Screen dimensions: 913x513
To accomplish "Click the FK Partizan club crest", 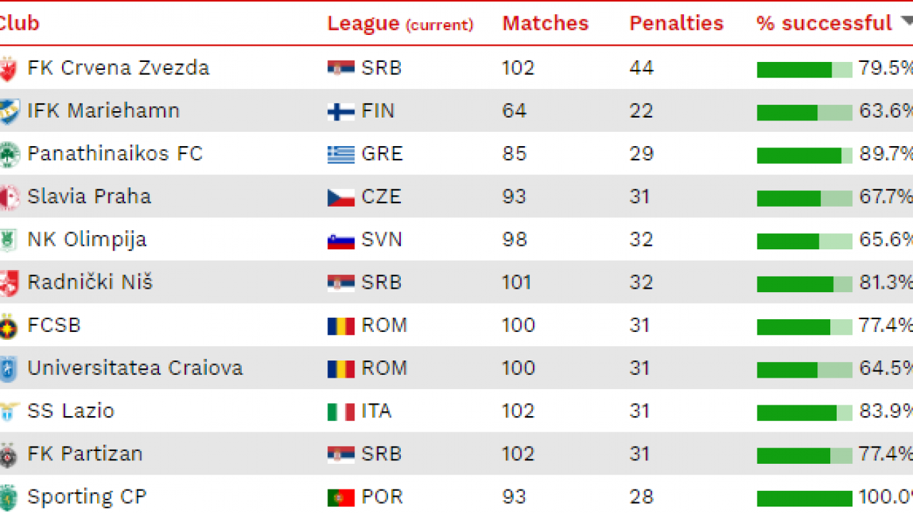I will pyautogui.click(x=9, y=454).
